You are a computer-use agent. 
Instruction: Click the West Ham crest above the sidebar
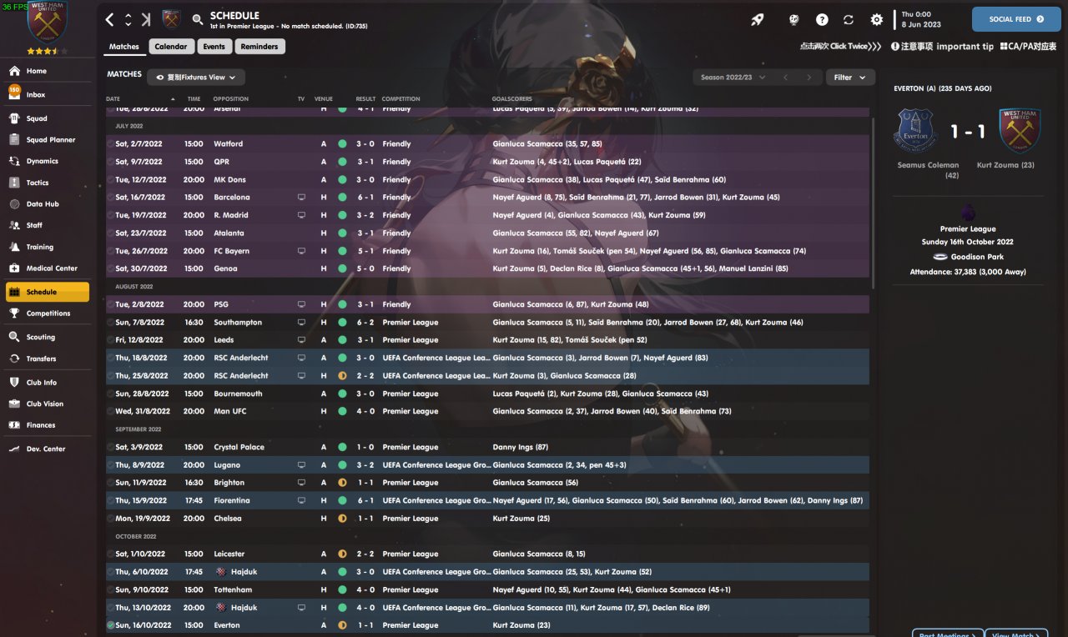(48, 23)
